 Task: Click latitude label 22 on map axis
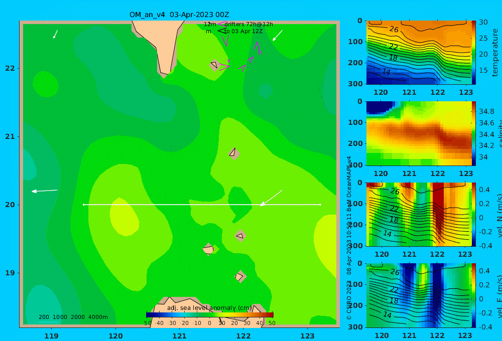tap(10, 68)
